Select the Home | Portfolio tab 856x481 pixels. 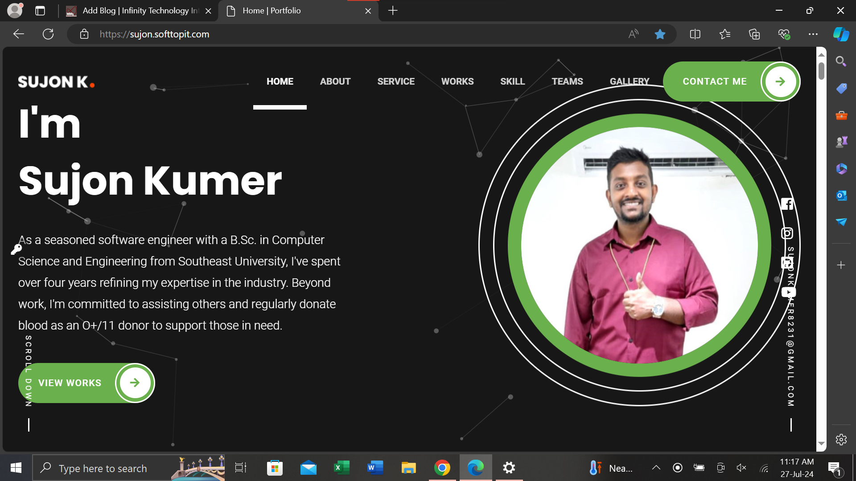(299, 11)
